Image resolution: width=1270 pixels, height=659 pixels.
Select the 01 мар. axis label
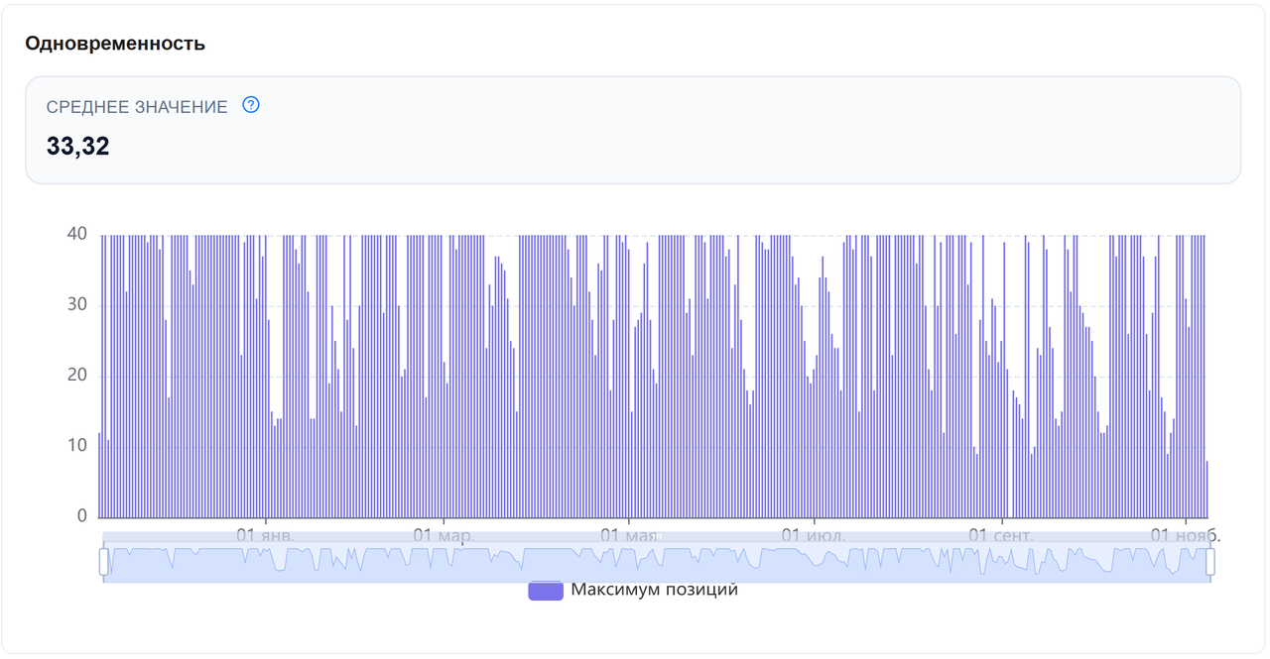(444, 535)
